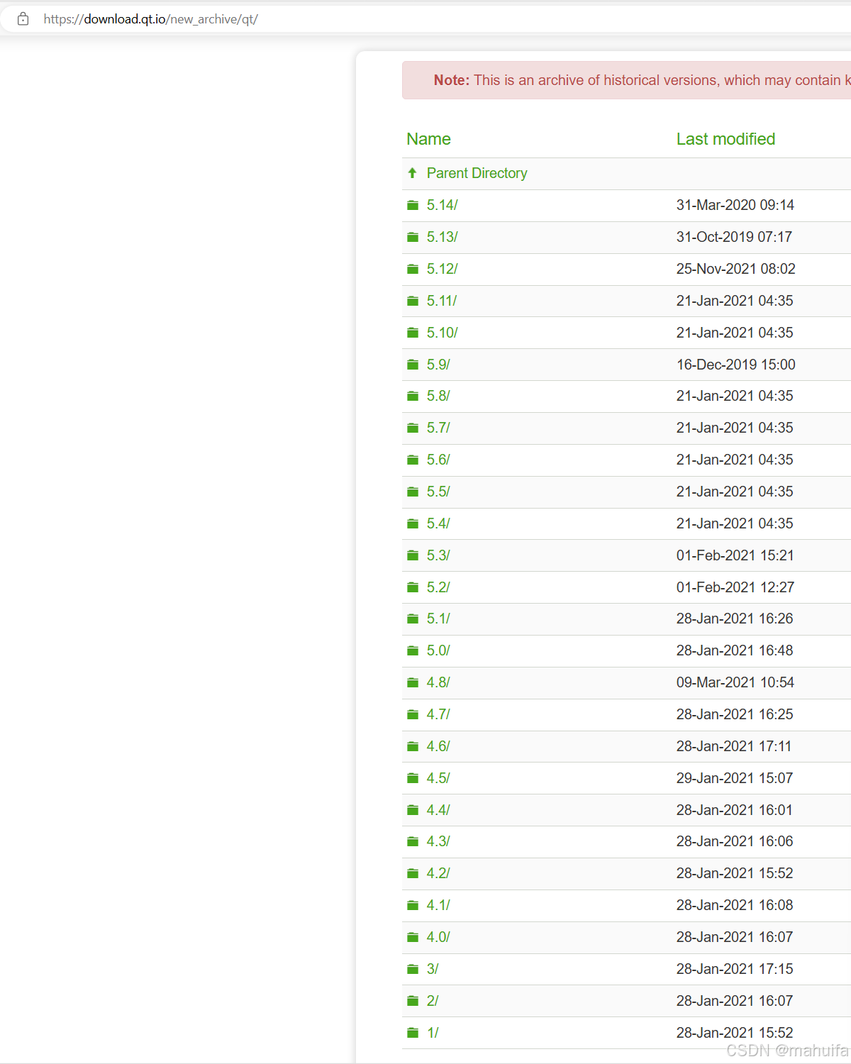This screenshot has height=1064, width=851.
Task: Open the 5.10/ directory link
Action: [x=443, y=333]
